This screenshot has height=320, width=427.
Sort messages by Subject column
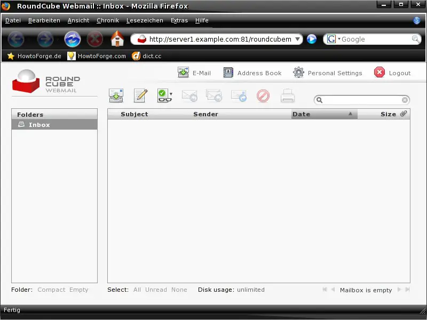pos(135,114)
